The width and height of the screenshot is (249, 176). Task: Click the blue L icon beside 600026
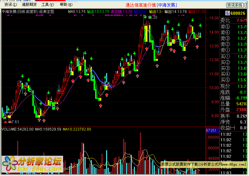point(227,13)
